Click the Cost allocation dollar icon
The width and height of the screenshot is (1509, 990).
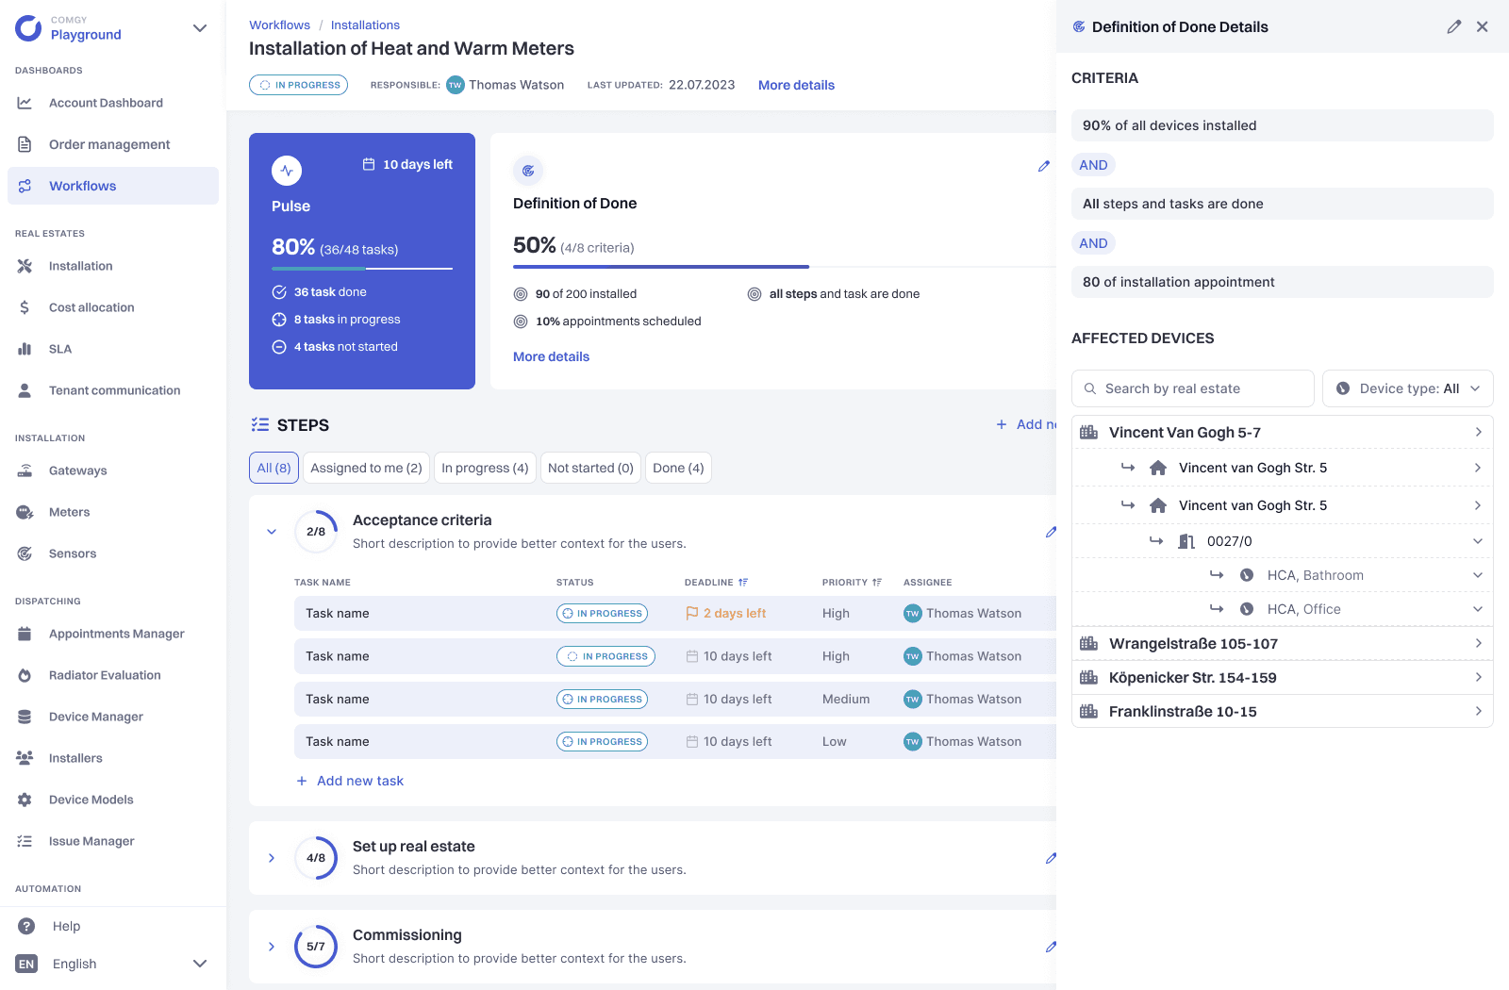coord(25,307)
